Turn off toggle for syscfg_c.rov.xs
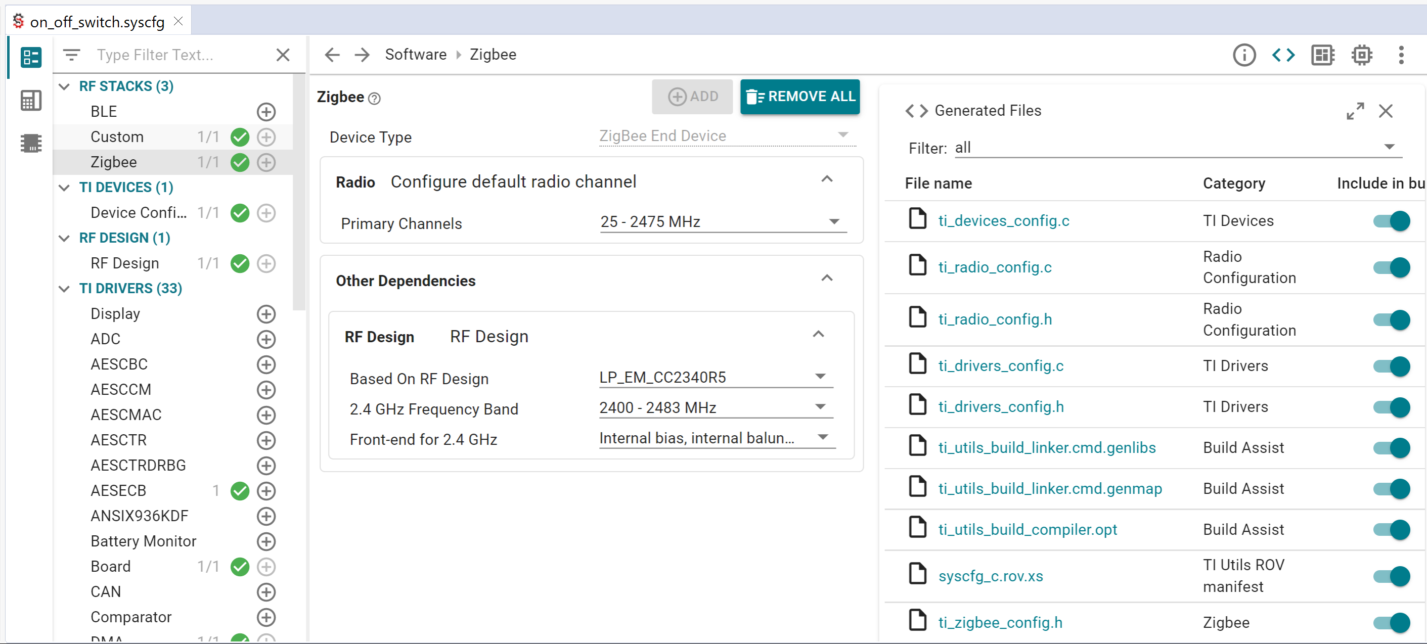1427x644 pixels. (x=1391, y=576)
